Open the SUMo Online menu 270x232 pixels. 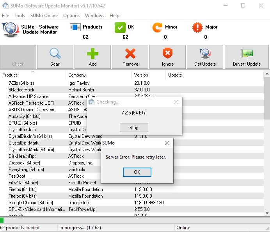click(44, 16)
